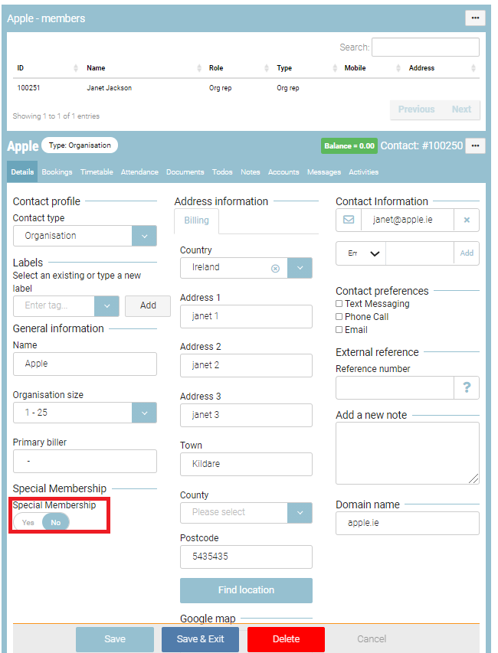Clear the selected country Ireland
The width and height of the screenshot is (498, 653).
275,268
